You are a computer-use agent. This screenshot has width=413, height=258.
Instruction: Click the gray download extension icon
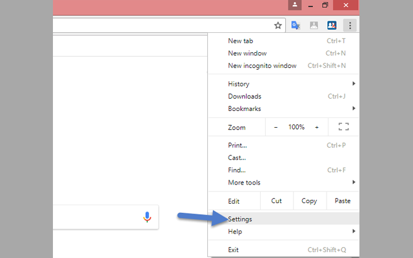coord(314,26)
